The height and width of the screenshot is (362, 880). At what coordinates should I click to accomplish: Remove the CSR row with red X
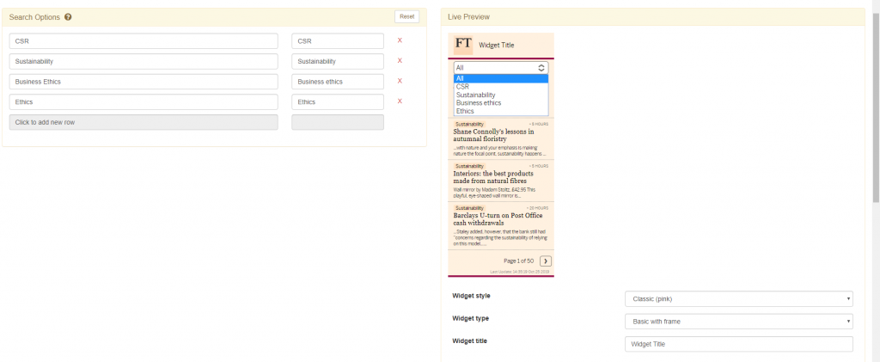pyautogui.click(x=400, y=40)
